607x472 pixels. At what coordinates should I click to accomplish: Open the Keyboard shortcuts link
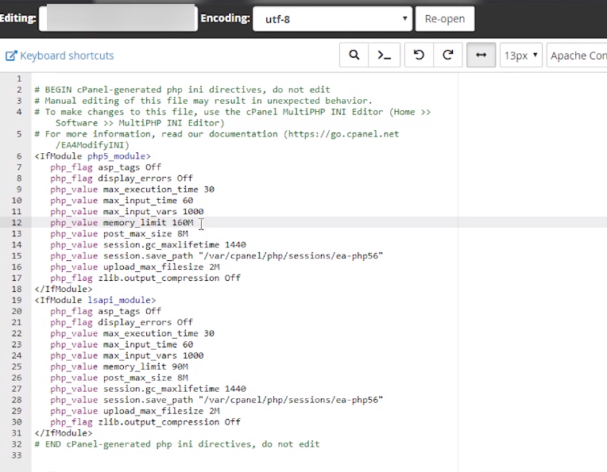tap(67, 56)
